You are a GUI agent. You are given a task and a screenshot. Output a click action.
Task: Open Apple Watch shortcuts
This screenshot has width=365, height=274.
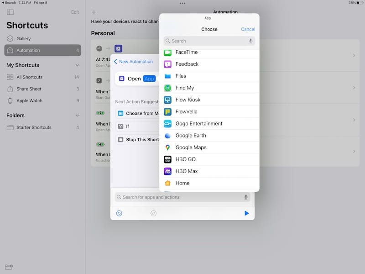43,101
